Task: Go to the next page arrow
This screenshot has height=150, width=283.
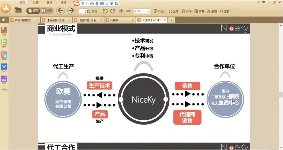Action: point(71,11)
